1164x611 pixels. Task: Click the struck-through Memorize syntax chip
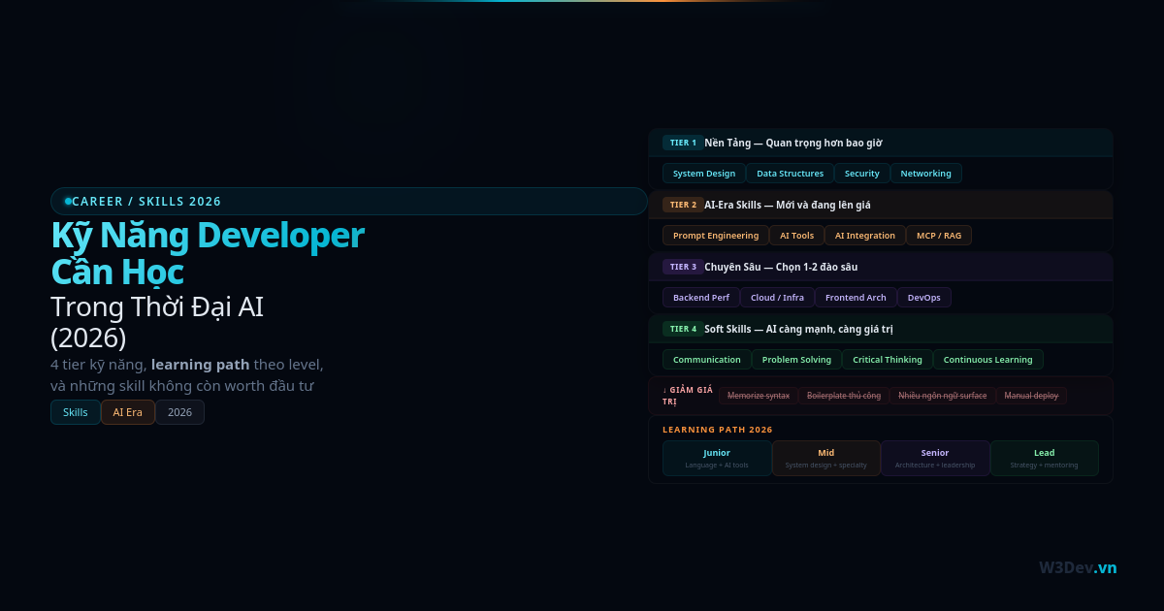(759, 396)
